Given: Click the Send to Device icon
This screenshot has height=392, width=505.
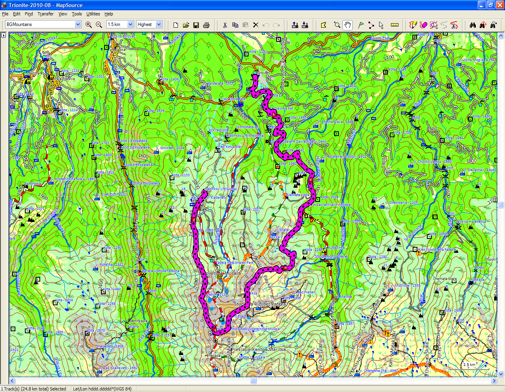Looking at the screenshot, I should click(x=295, y=25).
